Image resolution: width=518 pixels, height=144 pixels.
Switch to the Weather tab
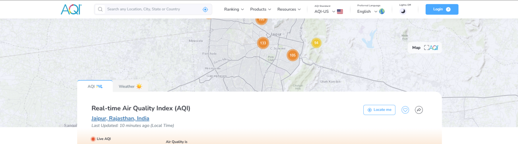click(x=130, y=86)
